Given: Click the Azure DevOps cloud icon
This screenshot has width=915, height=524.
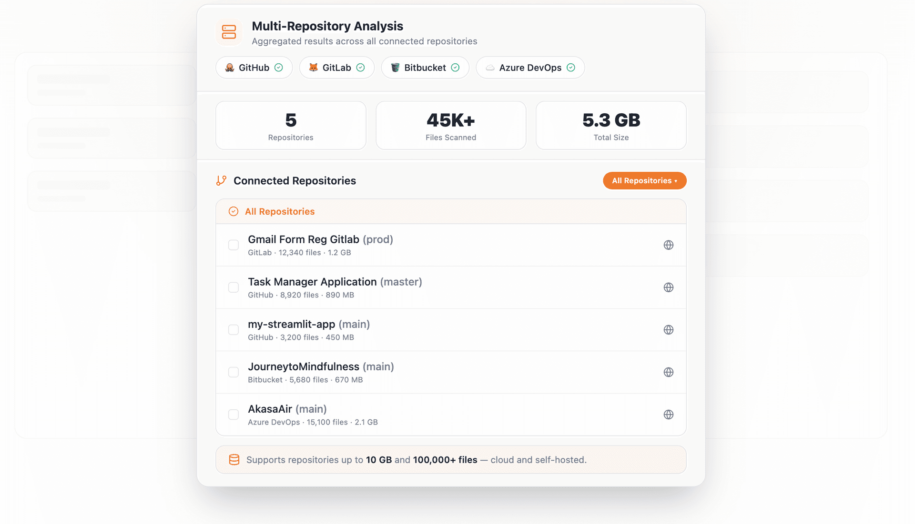Looking at the screenshot, I should (489, 68).
